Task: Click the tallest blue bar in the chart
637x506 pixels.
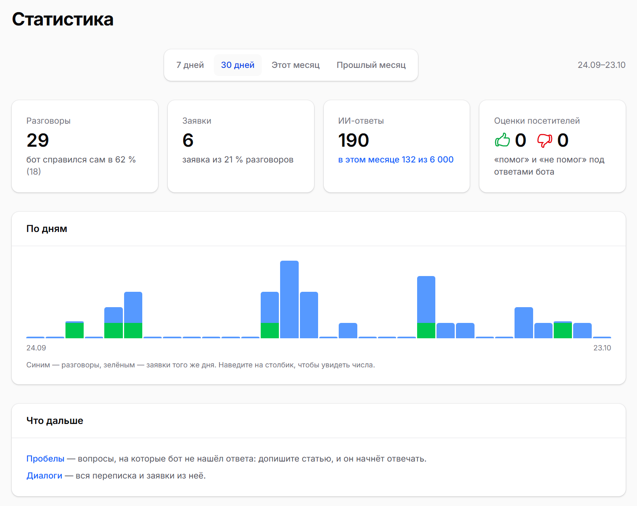Action: 289,299
